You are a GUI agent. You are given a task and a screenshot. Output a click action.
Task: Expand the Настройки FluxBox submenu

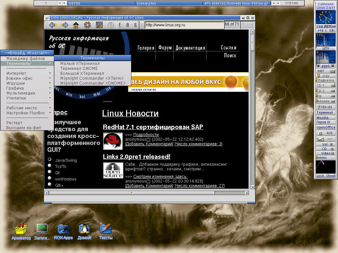click(27, 113)
